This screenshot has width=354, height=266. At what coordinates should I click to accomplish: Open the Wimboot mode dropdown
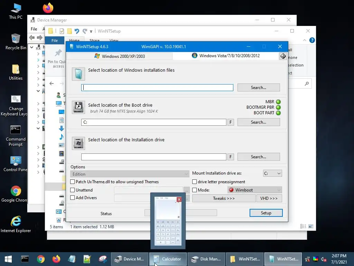coord(255,190)
